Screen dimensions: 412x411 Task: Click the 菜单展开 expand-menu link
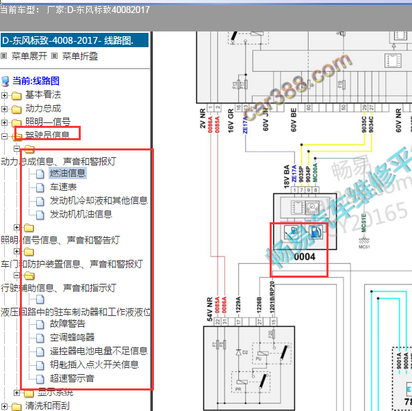pyautogui.click(x=29, y=56)
